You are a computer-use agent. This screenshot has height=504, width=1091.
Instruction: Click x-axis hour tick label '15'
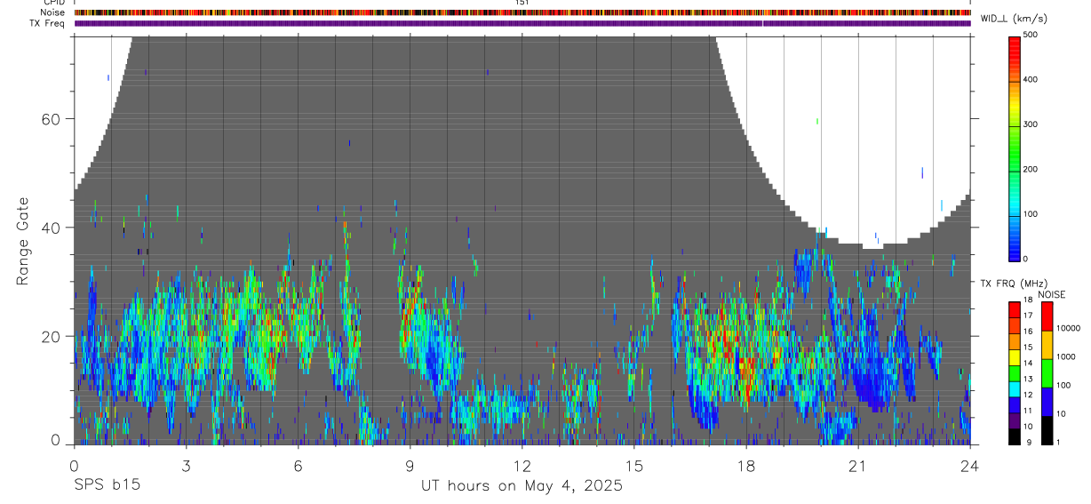[x=634, y=465]
